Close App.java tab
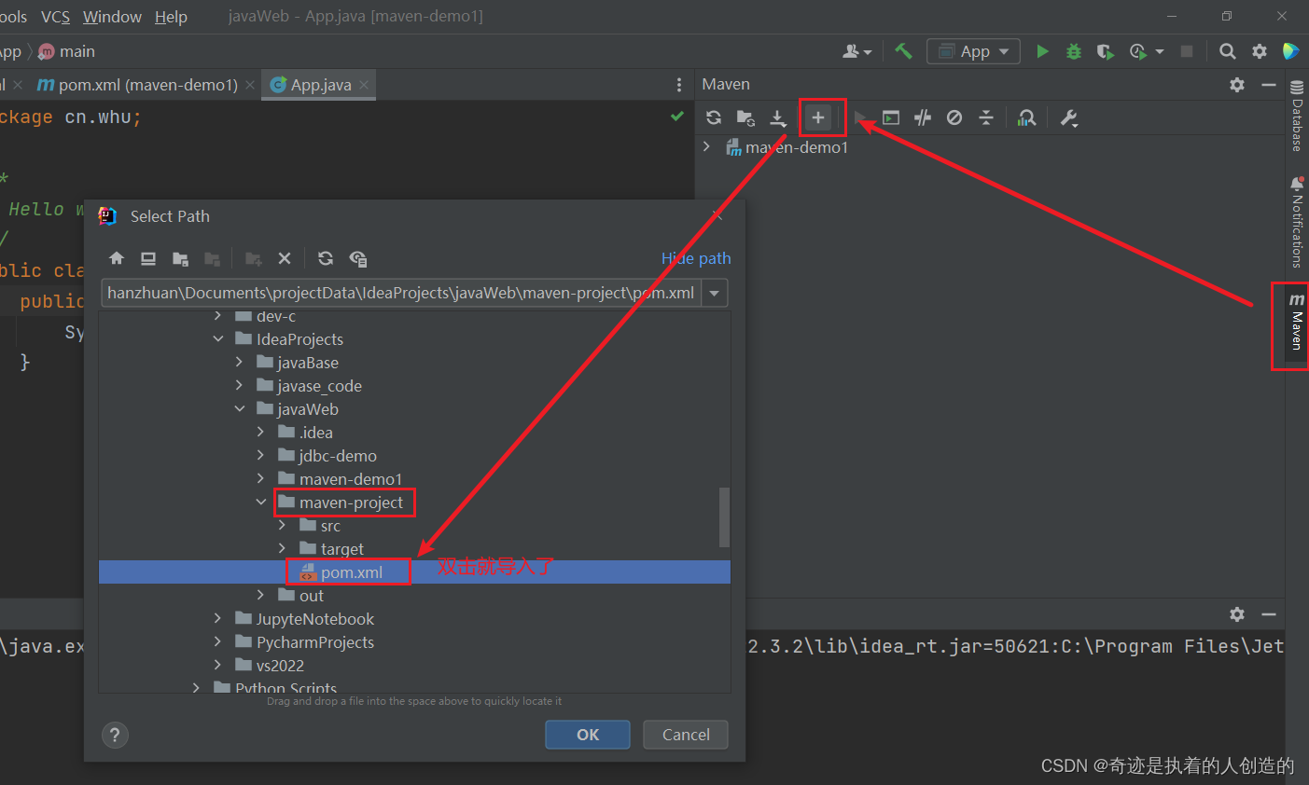This screenshot has height=785, width=1309. 364,85
